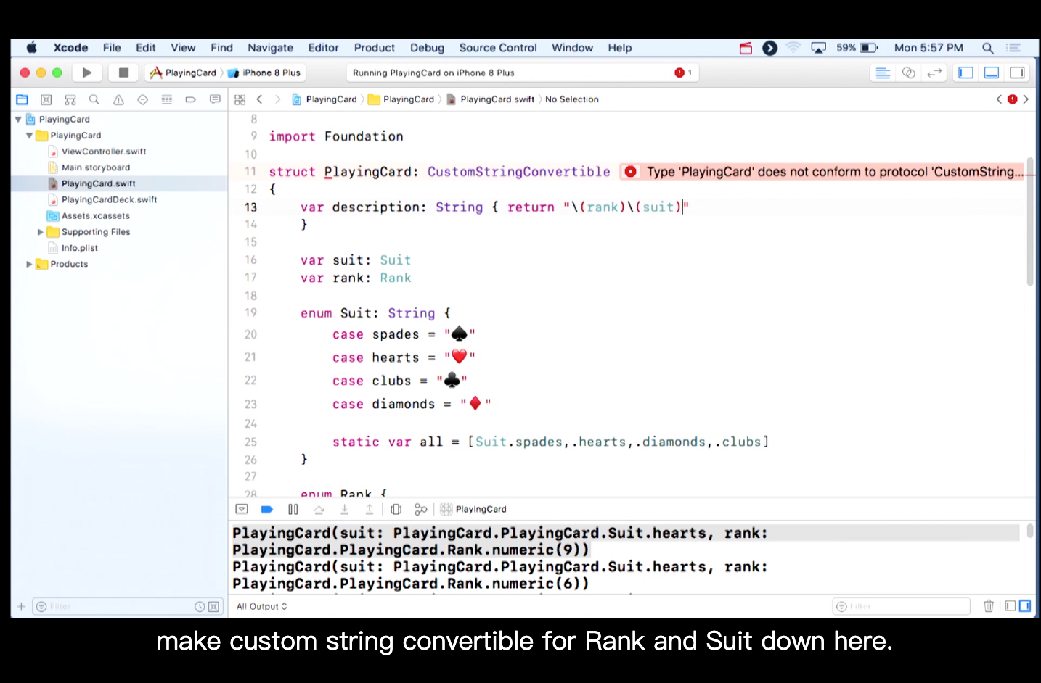
Task: Toggle recent files filter in navigator
Action: click(200, 606)
